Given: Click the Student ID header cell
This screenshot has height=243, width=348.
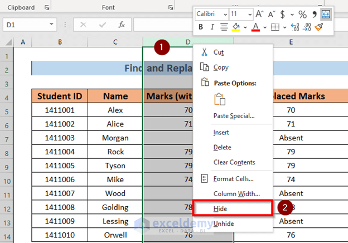Looking at the screenshot, I should [x=59, y=96].
